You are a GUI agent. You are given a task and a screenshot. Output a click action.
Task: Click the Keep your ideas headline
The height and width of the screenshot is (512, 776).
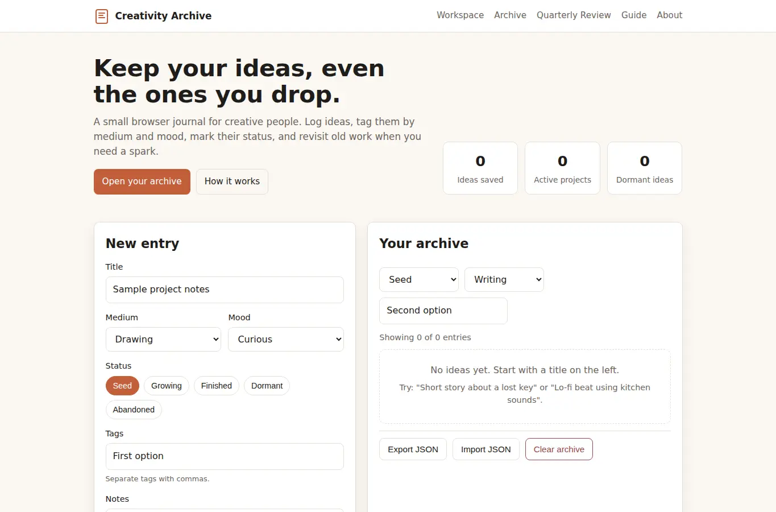pos(239,81)
